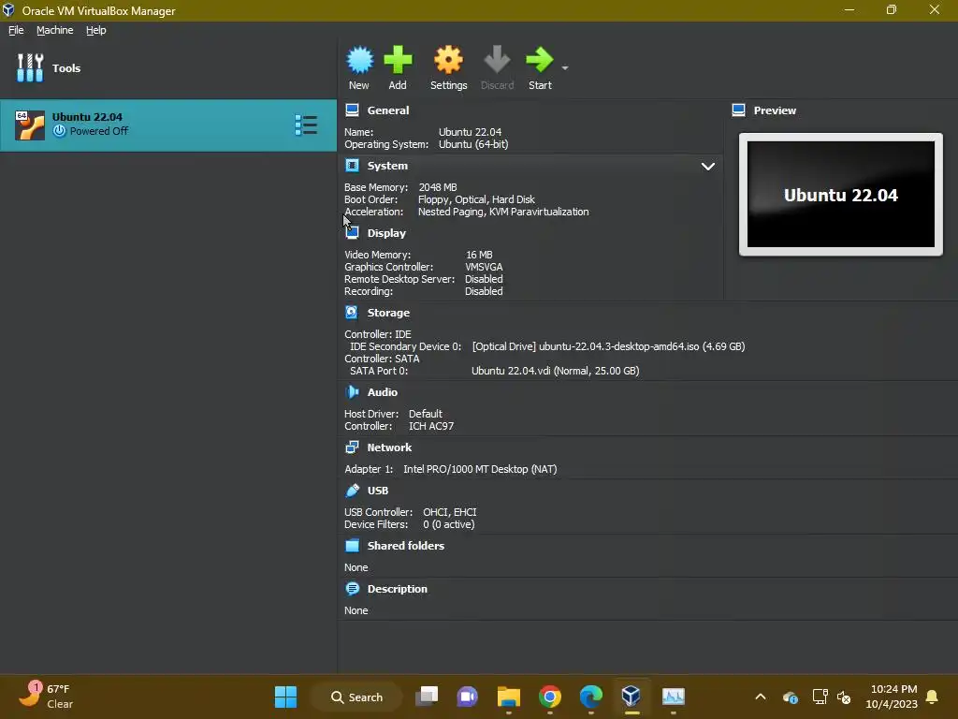Open Audio settings heading link
Viewport: 958px width, 719px height.
coord(383,392)
